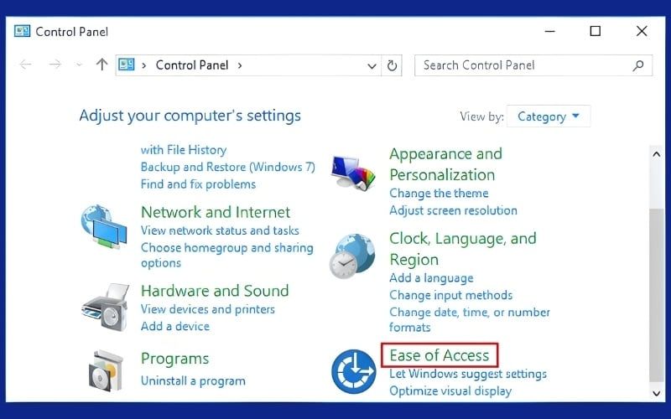Expand the address bar history dropdown
This screenshot has height=419, width=671.
372,65
